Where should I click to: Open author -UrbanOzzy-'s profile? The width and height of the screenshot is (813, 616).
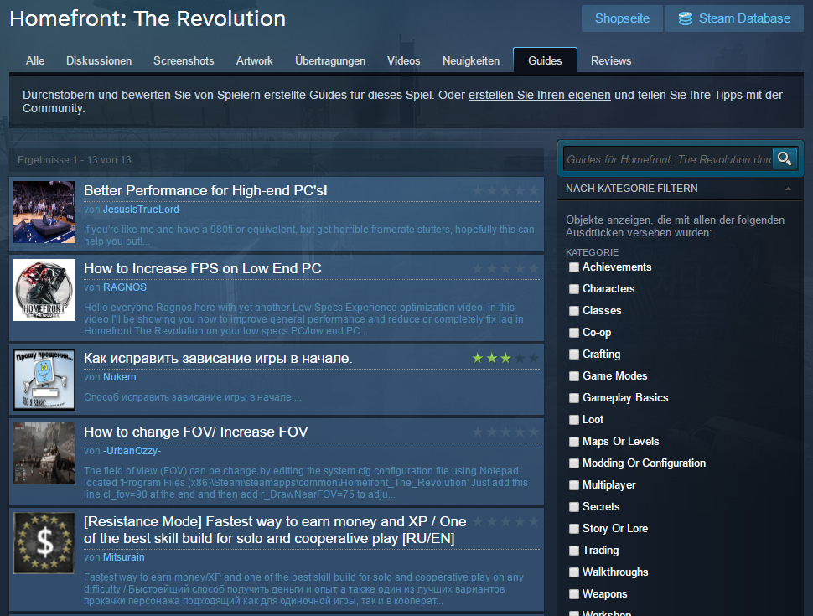132,451
